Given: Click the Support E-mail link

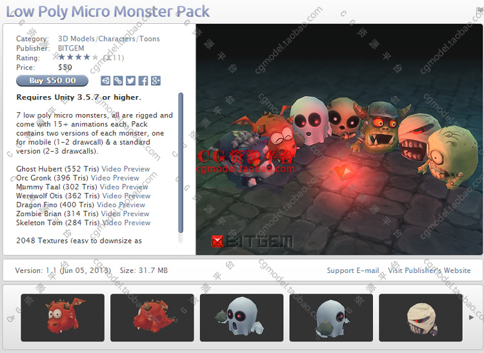Looking at the screenshot, I should tap(353, 270).
